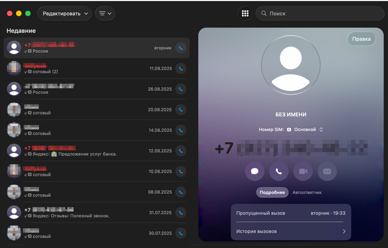Click the Поиск search field
The image size is (388, 248).
click(322, 14)
